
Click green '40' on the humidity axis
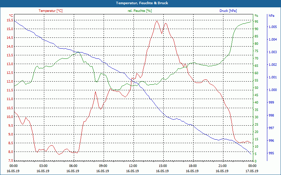(x=256, y=102)
